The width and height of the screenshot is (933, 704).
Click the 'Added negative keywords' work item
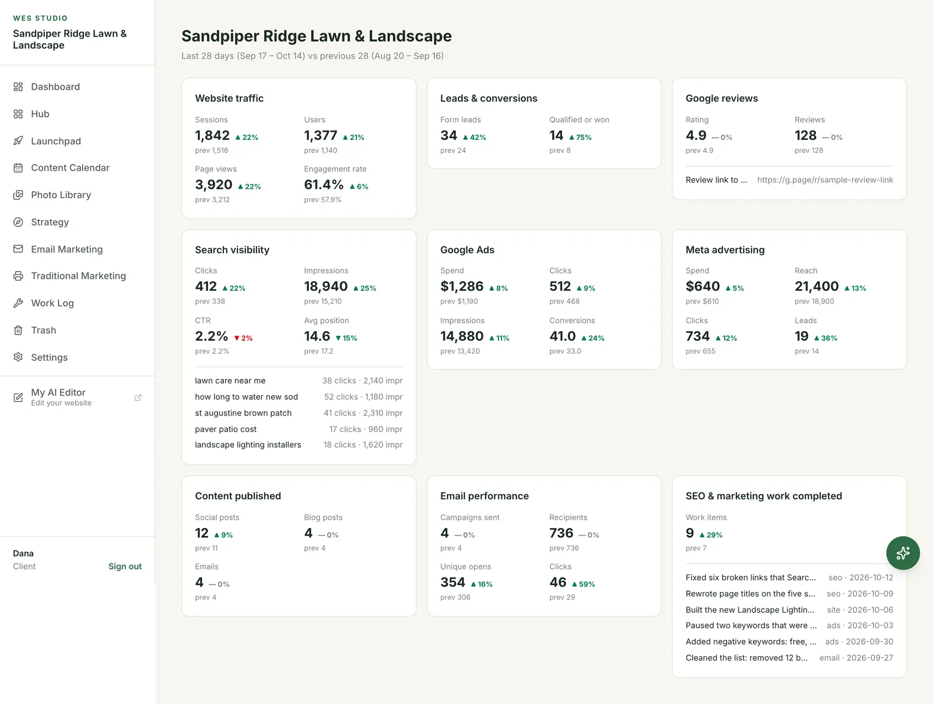click(x=790, y=642)
